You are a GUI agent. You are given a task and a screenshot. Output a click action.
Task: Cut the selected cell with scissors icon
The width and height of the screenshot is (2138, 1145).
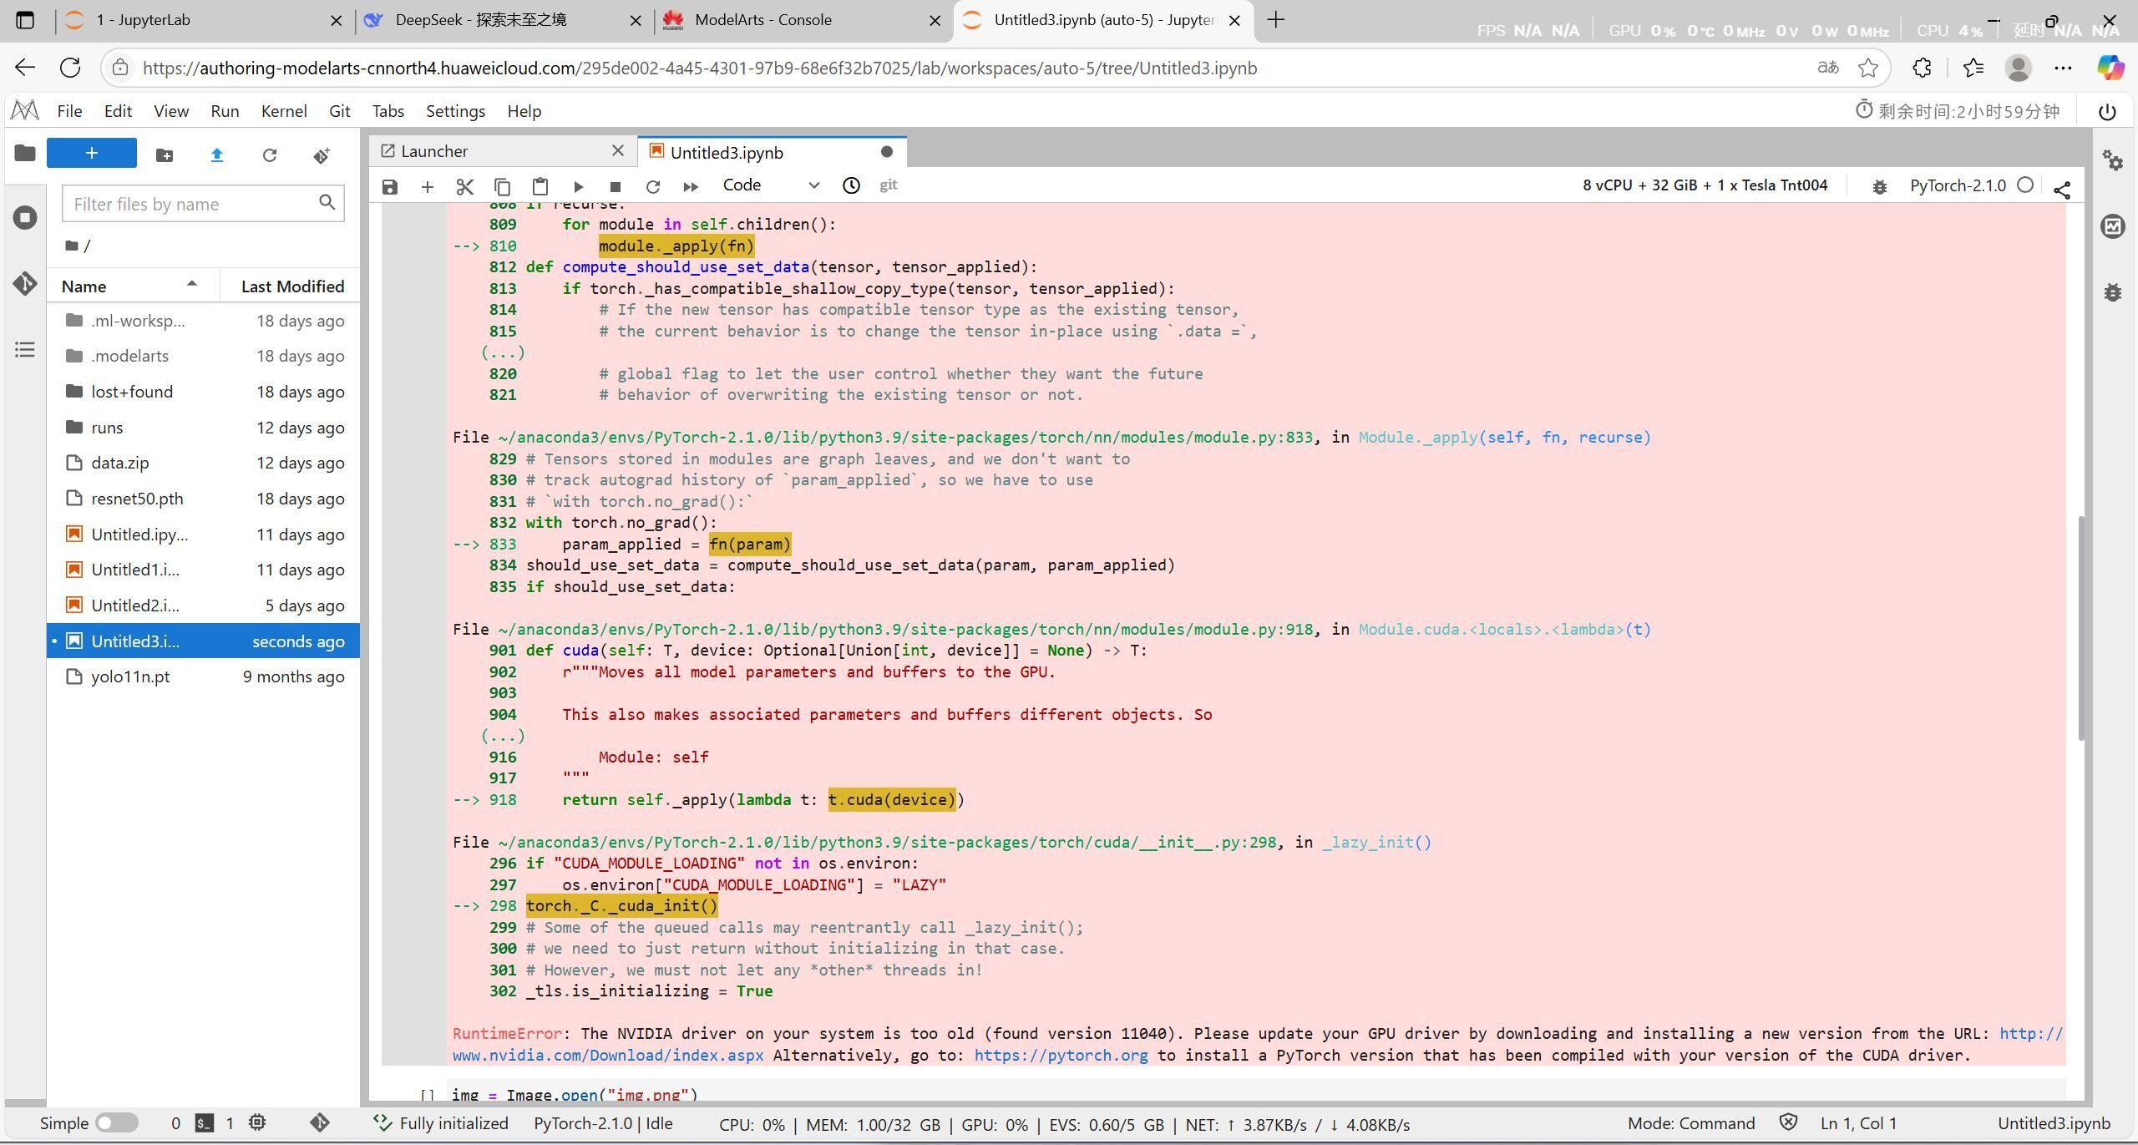pyautogui.click(x=464, y=186)
